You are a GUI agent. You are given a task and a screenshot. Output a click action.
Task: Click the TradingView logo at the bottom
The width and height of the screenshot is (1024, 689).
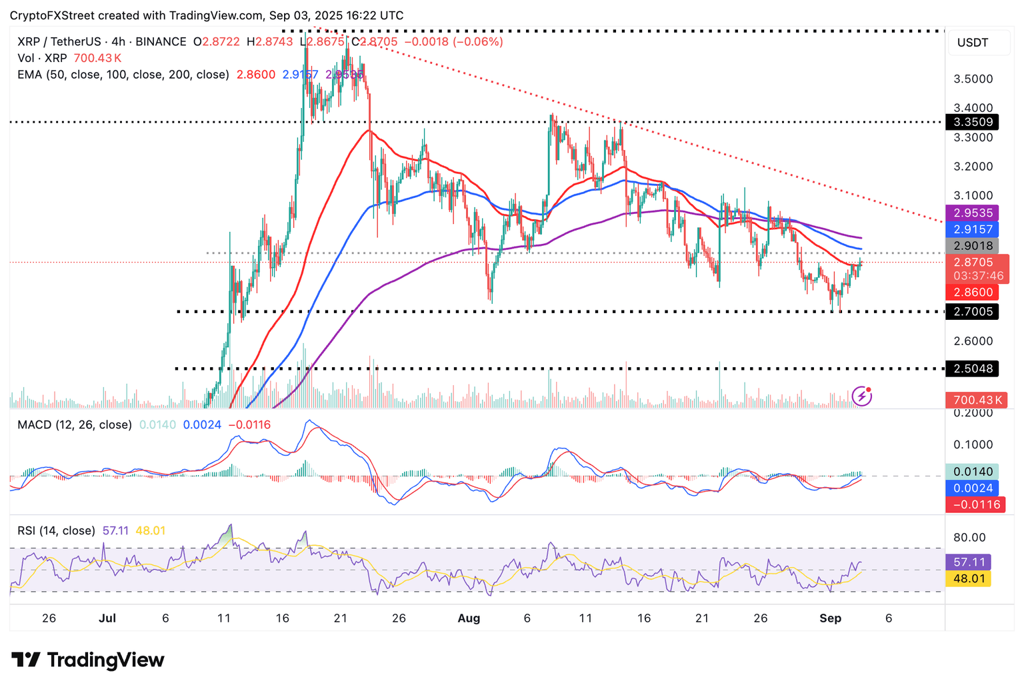88,660
